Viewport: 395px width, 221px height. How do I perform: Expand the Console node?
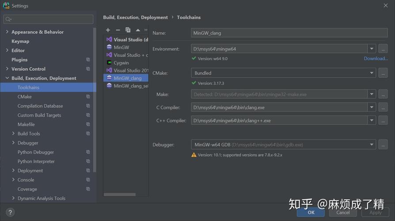click(13, 179)
